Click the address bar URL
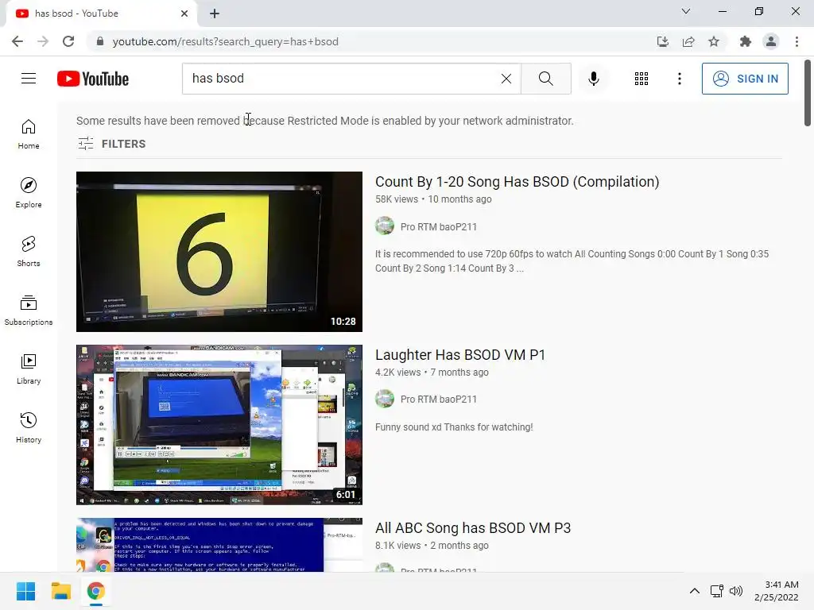 tap(225, 41)
